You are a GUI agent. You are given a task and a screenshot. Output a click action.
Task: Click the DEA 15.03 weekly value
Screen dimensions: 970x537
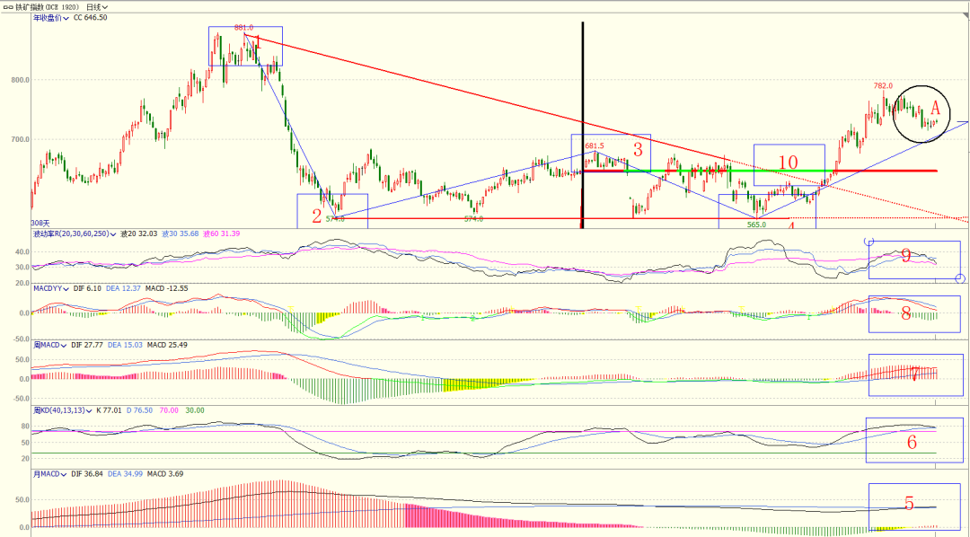point(126,345)
